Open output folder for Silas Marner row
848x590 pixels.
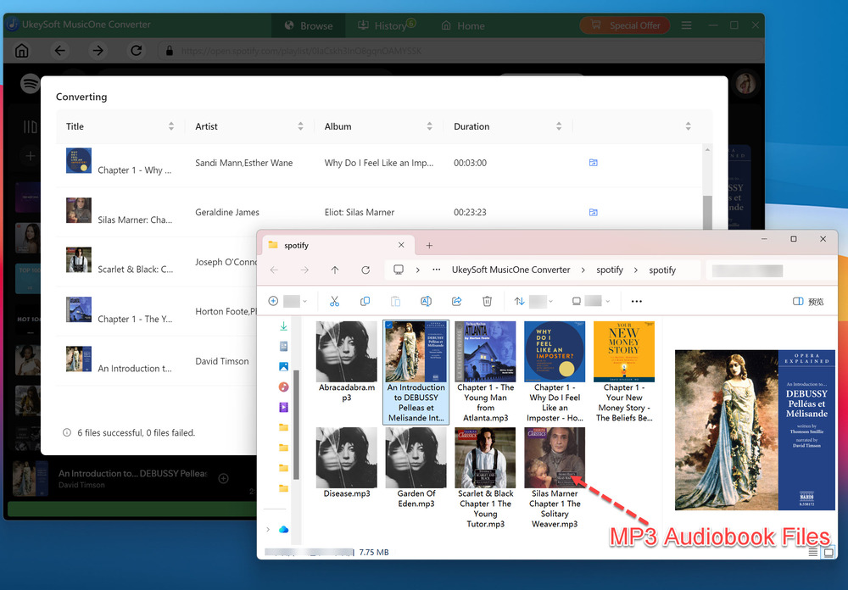[594, 212]
